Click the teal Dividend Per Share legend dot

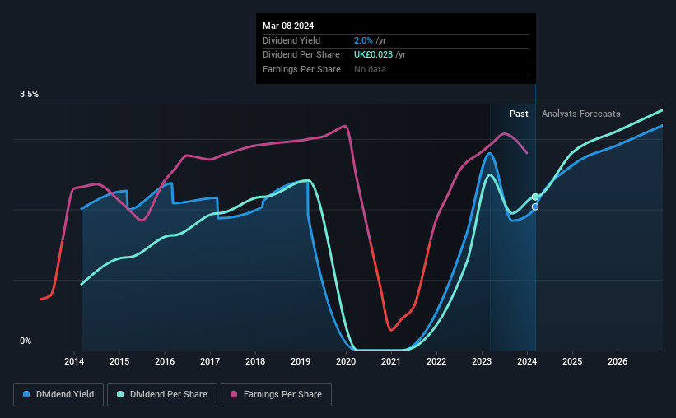pos(120,394)
